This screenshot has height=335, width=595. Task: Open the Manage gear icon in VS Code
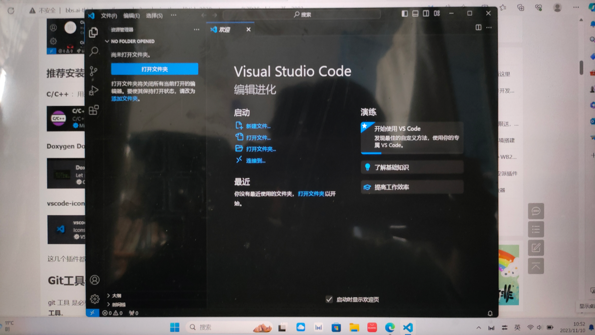[x=95, y=299]
